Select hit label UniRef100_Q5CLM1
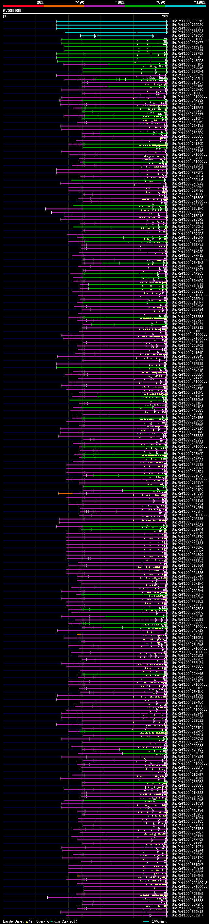 [187, 558]
